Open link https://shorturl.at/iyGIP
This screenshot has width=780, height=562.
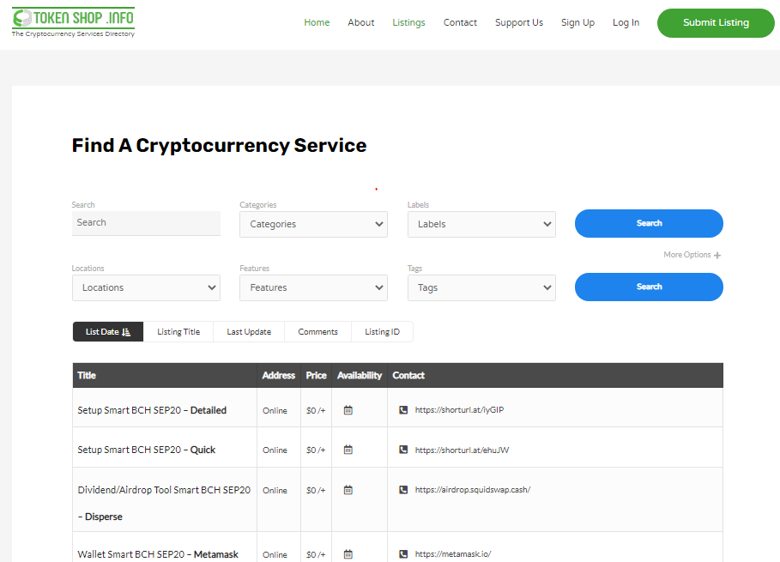tap(460, 410)
